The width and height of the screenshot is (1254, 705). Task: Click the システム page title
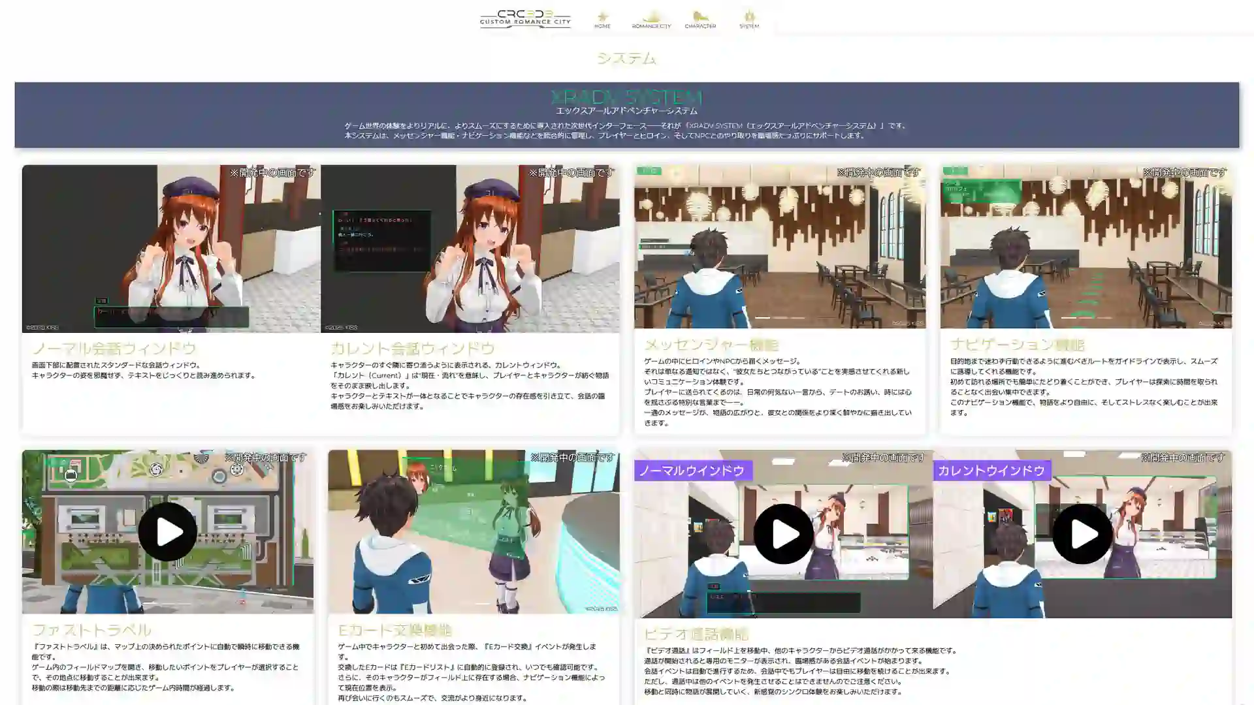point(626,58)
